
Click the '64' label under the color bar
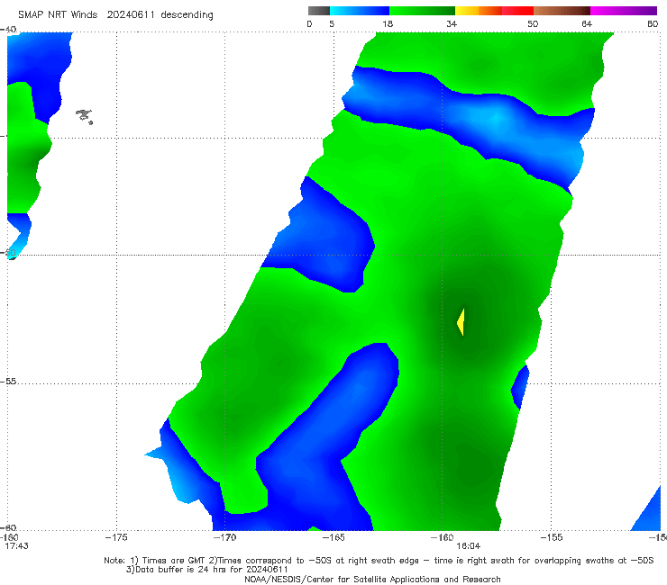587,24
